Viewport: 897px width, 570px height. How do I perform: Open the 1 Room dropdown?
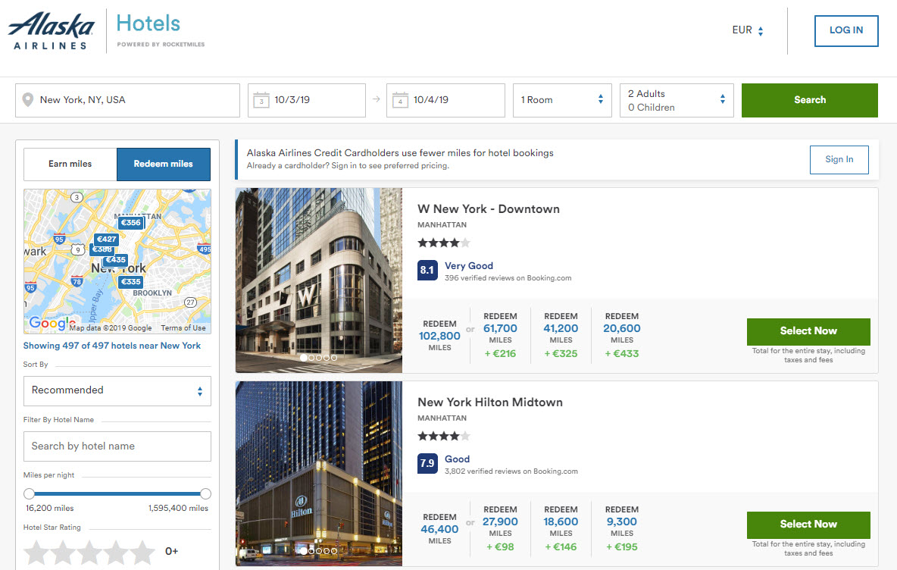[562, 100]
